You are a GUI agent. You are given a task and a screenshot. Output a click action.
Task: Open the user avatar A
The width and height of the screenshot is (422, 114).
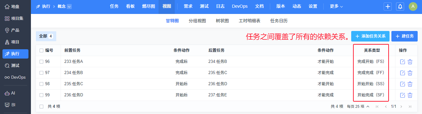click(x=413, y=7)
